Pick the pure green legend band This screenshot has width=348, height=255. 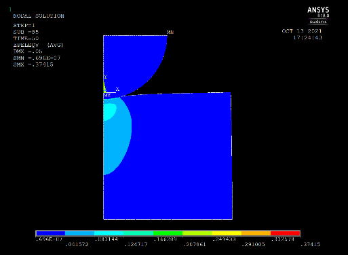(x=168, y=233)
